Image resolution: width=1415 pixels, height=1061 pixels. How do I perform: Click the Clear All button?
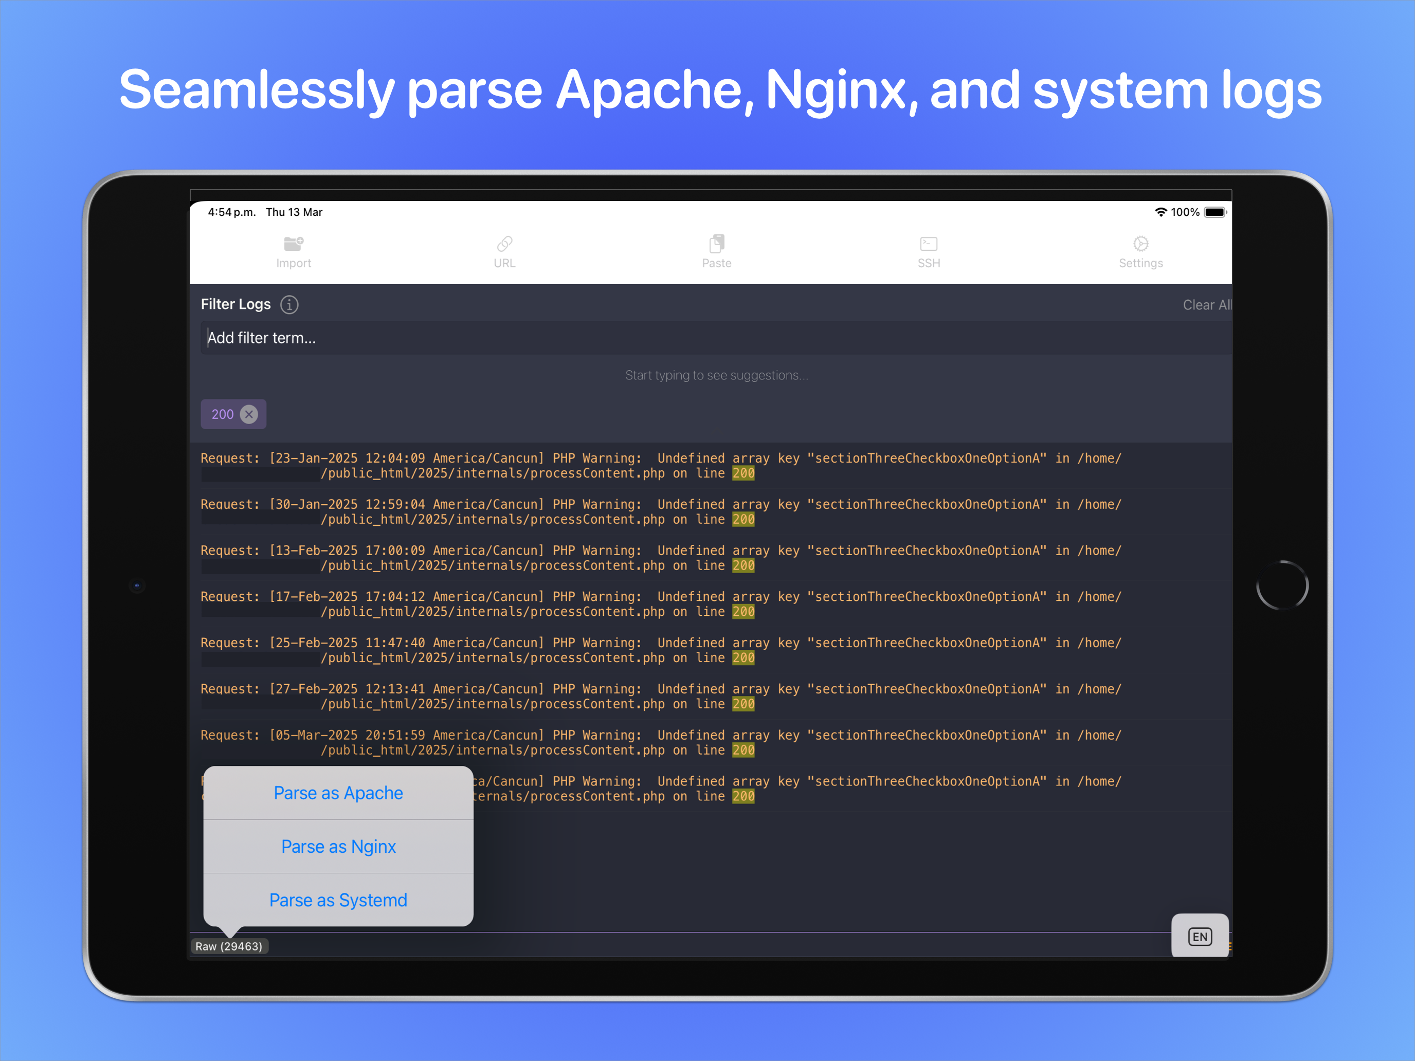pos(1206,305)
